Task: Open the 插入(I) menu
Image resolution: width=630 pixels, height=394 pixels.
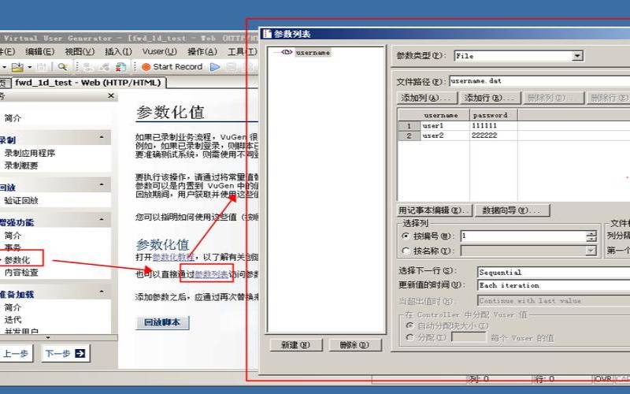Action: pyautogui.click(x=118, y=51)
